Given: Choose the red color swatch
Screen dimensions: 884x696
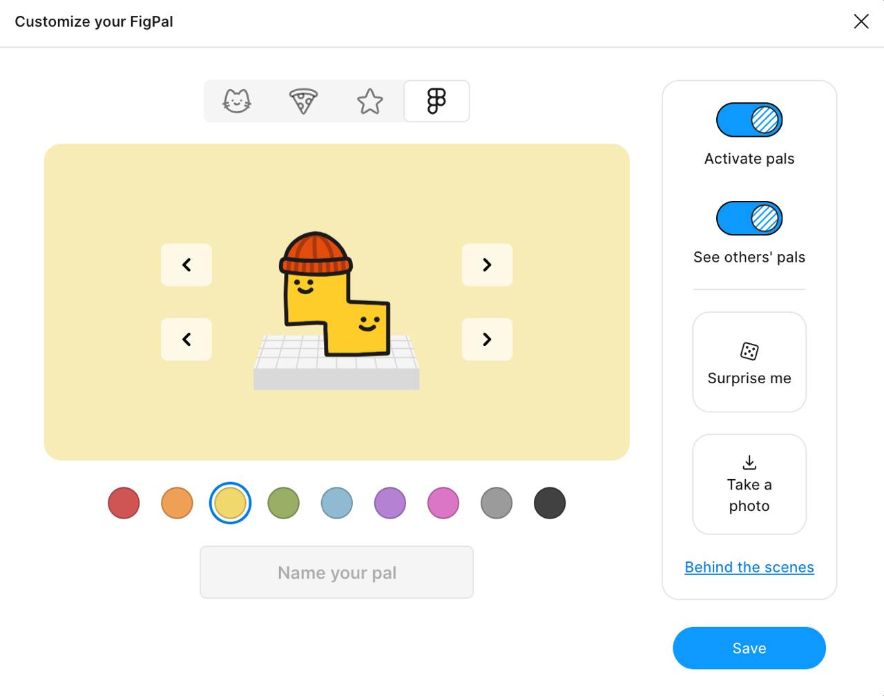Looking at the screenshot, I should 124,503.
